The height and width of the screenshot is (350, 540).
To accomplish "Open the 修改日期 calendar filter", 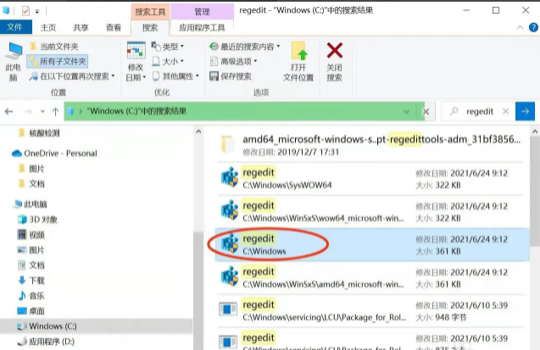I will tap(136, 61).
